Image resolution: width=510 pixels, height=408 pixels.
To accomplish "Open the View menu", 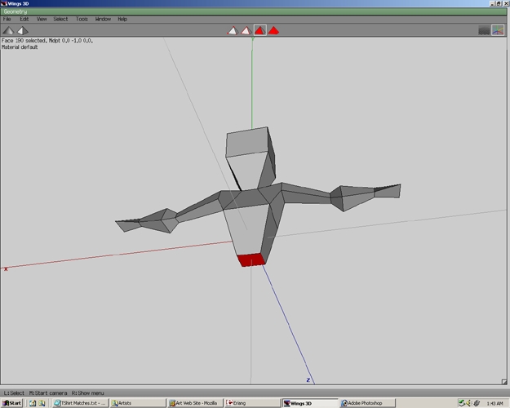I will point(42,20).
